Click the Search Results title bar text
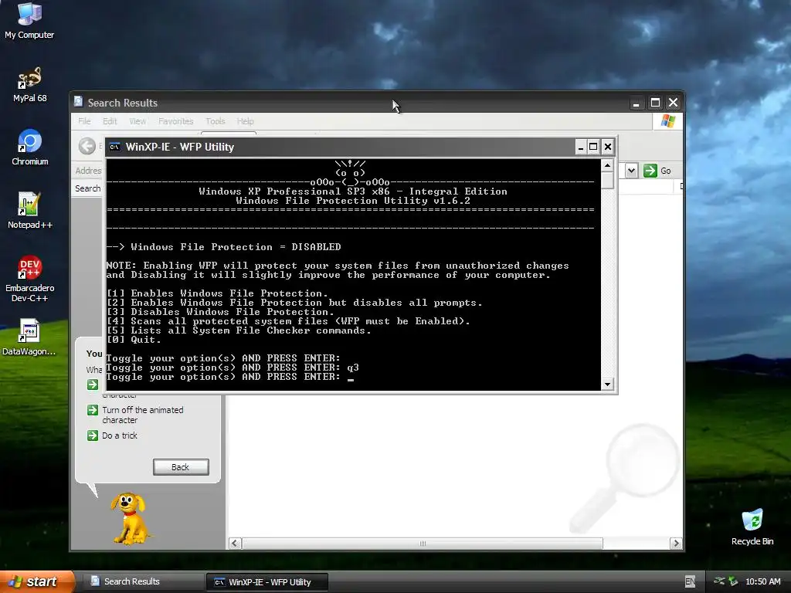 click(123, 103)
